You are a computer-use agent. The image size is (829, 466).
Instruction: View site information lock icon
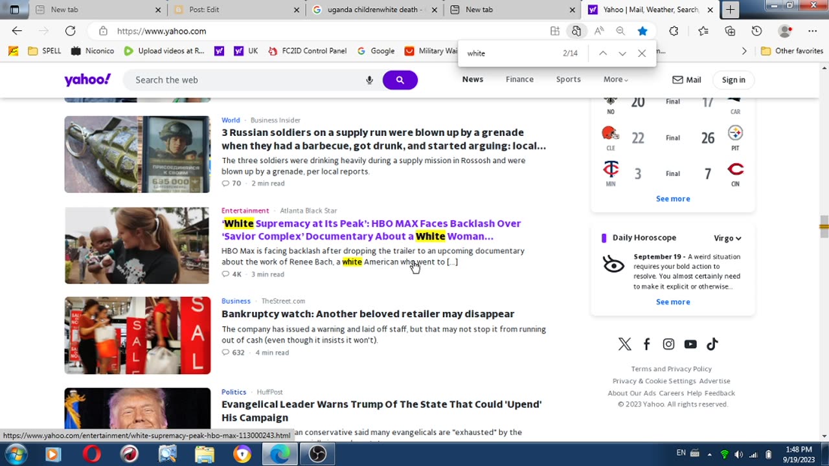103,31
